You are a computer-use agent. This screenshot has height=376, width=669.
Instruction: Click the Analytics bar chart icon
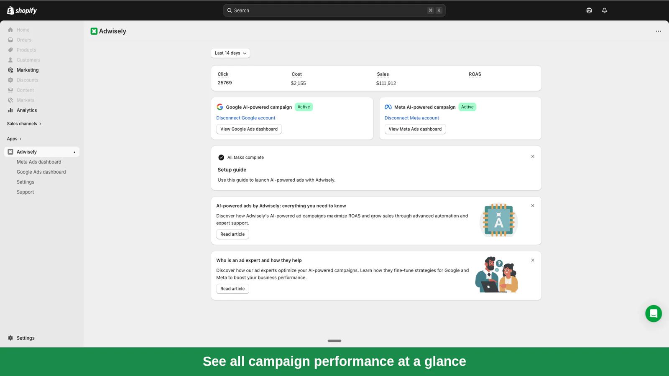coord(10,110)
